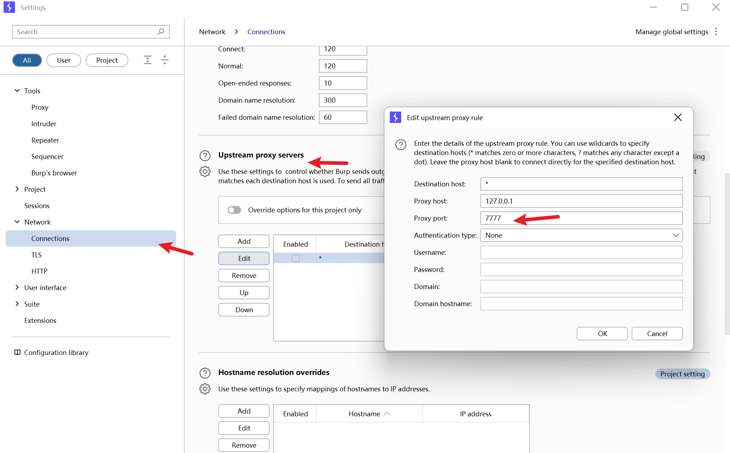Click Manage global settings
Image resolution: width=730 pixels, height=453 pixels.
pos(672,32)
